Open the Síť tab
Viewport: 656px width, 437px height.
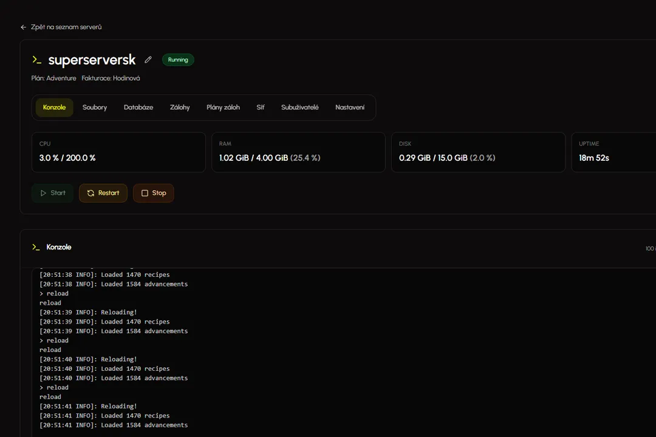coord(261,107)
